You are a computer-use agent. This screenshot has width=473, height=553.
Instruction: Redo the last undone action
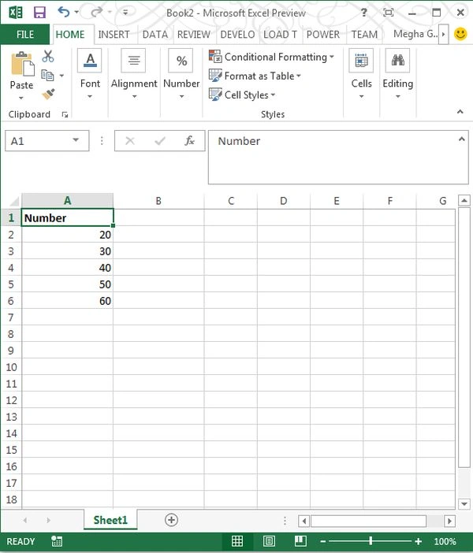pyautogui.click(x=96, y=13)
